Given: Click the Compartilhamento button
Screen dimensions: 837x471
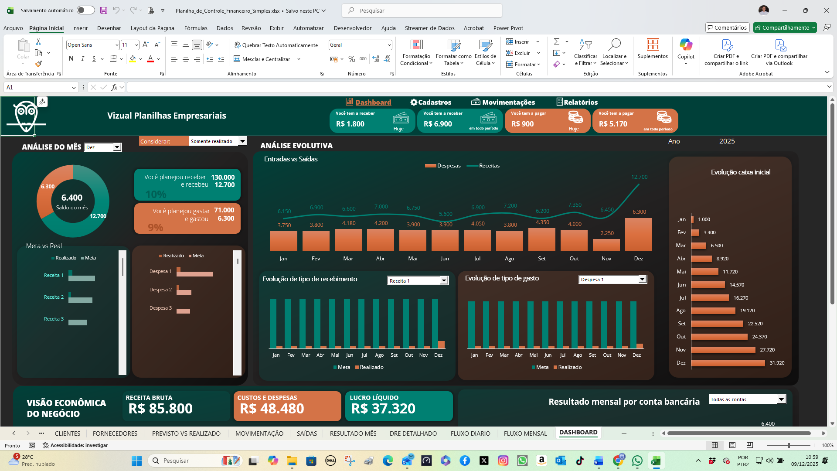Looking at the screenshot, I should click(782, 27).
